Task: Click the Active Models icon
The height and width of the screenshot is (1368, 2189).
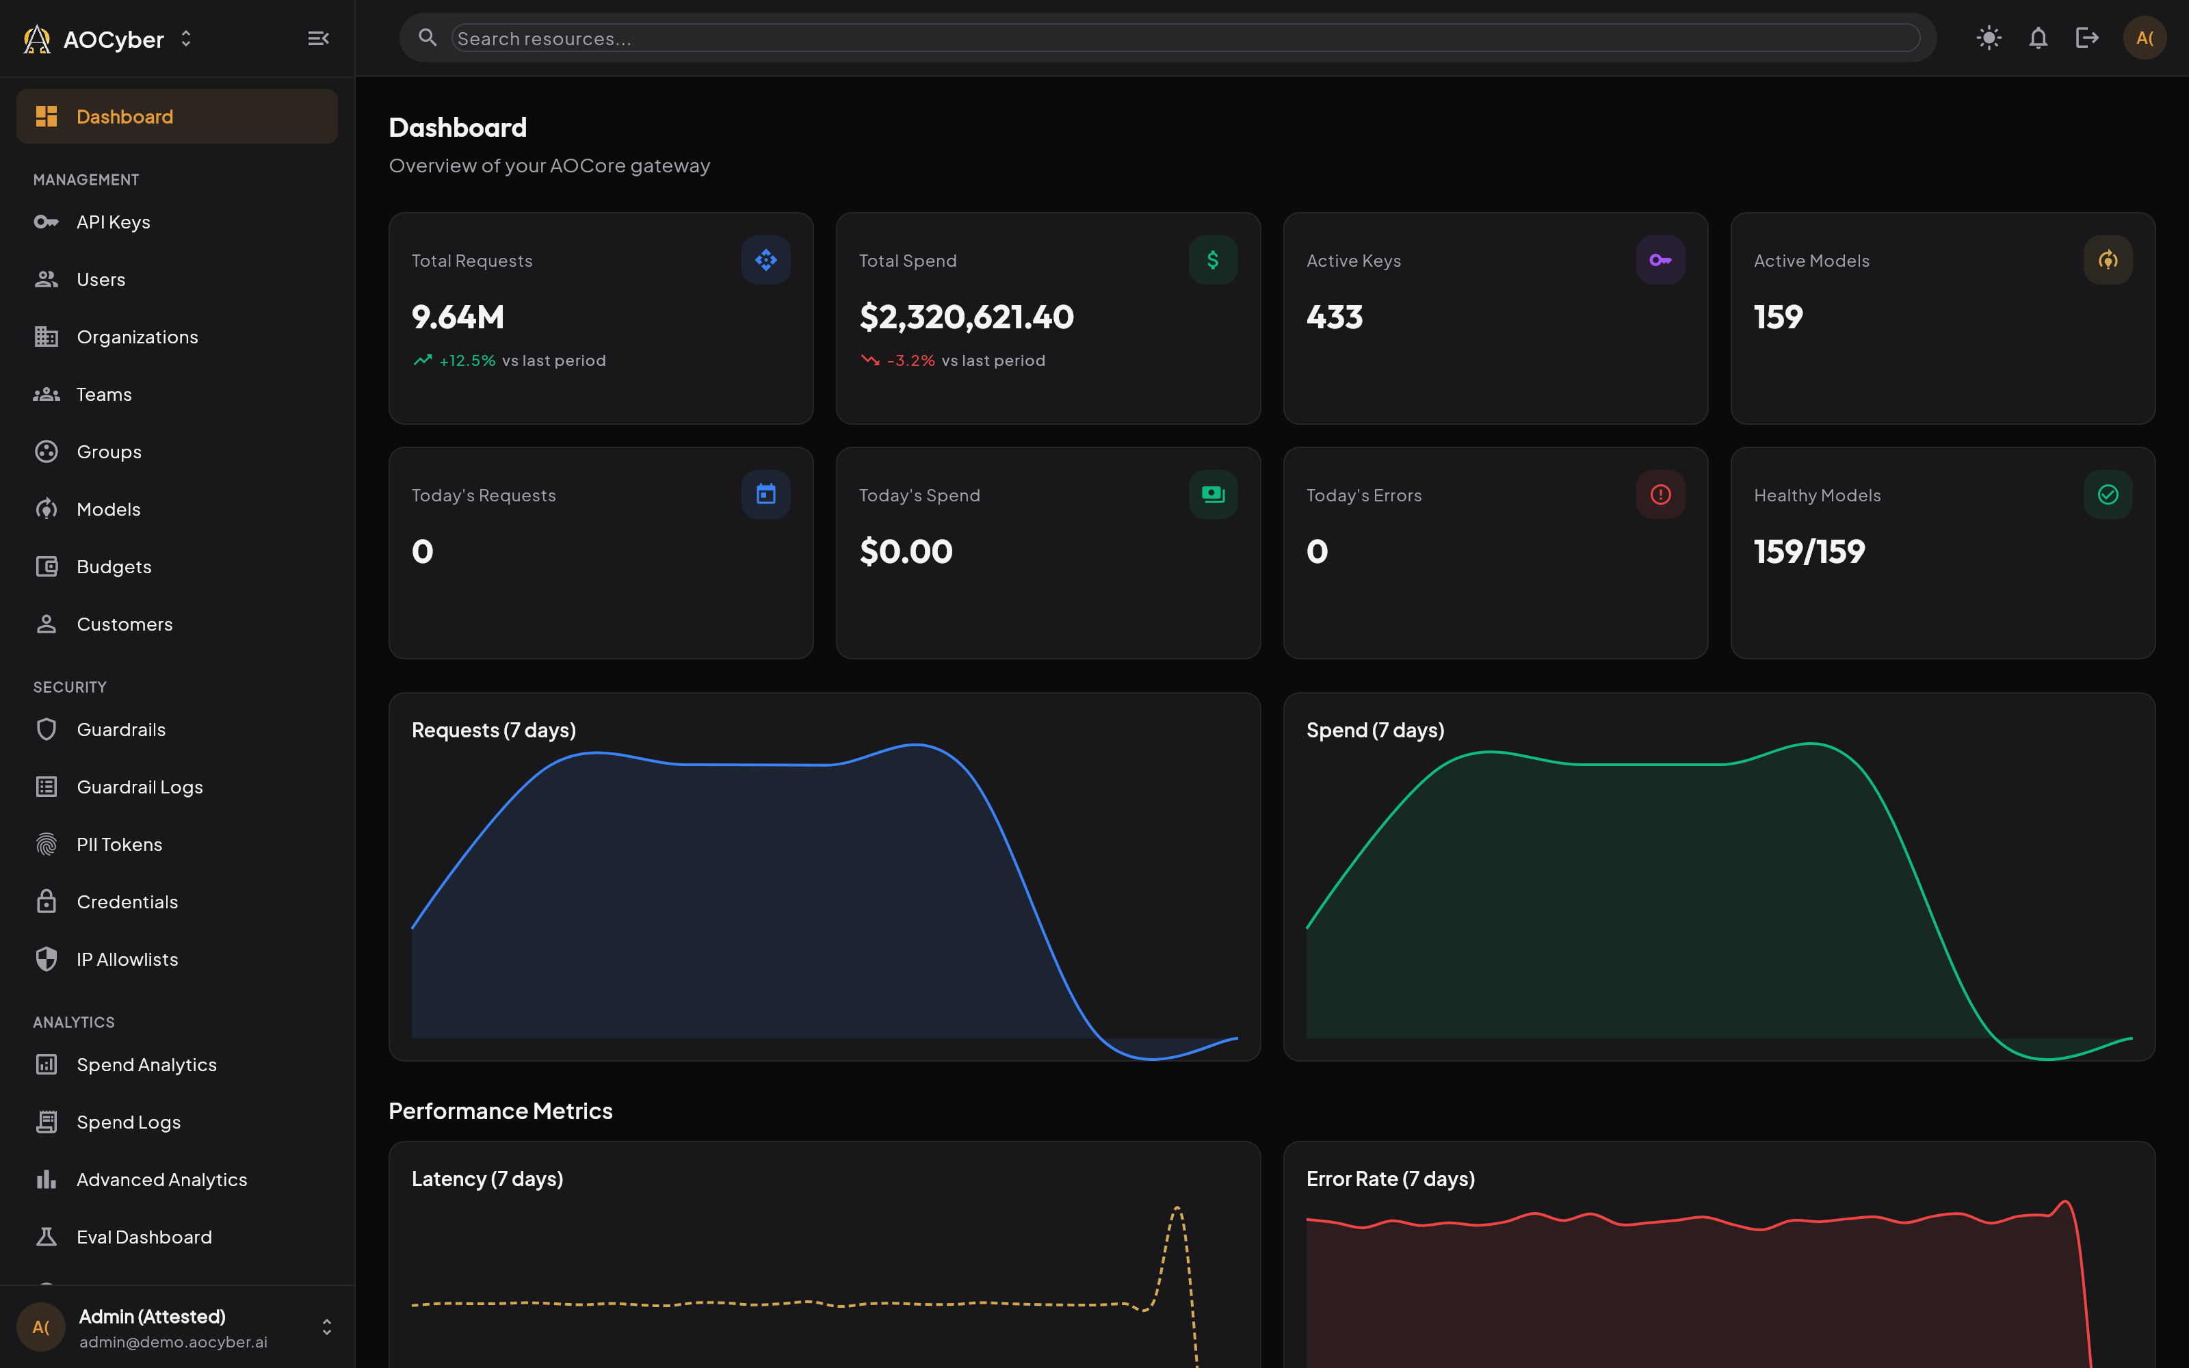Action: pyautogui.click(x=2108, y=261)
